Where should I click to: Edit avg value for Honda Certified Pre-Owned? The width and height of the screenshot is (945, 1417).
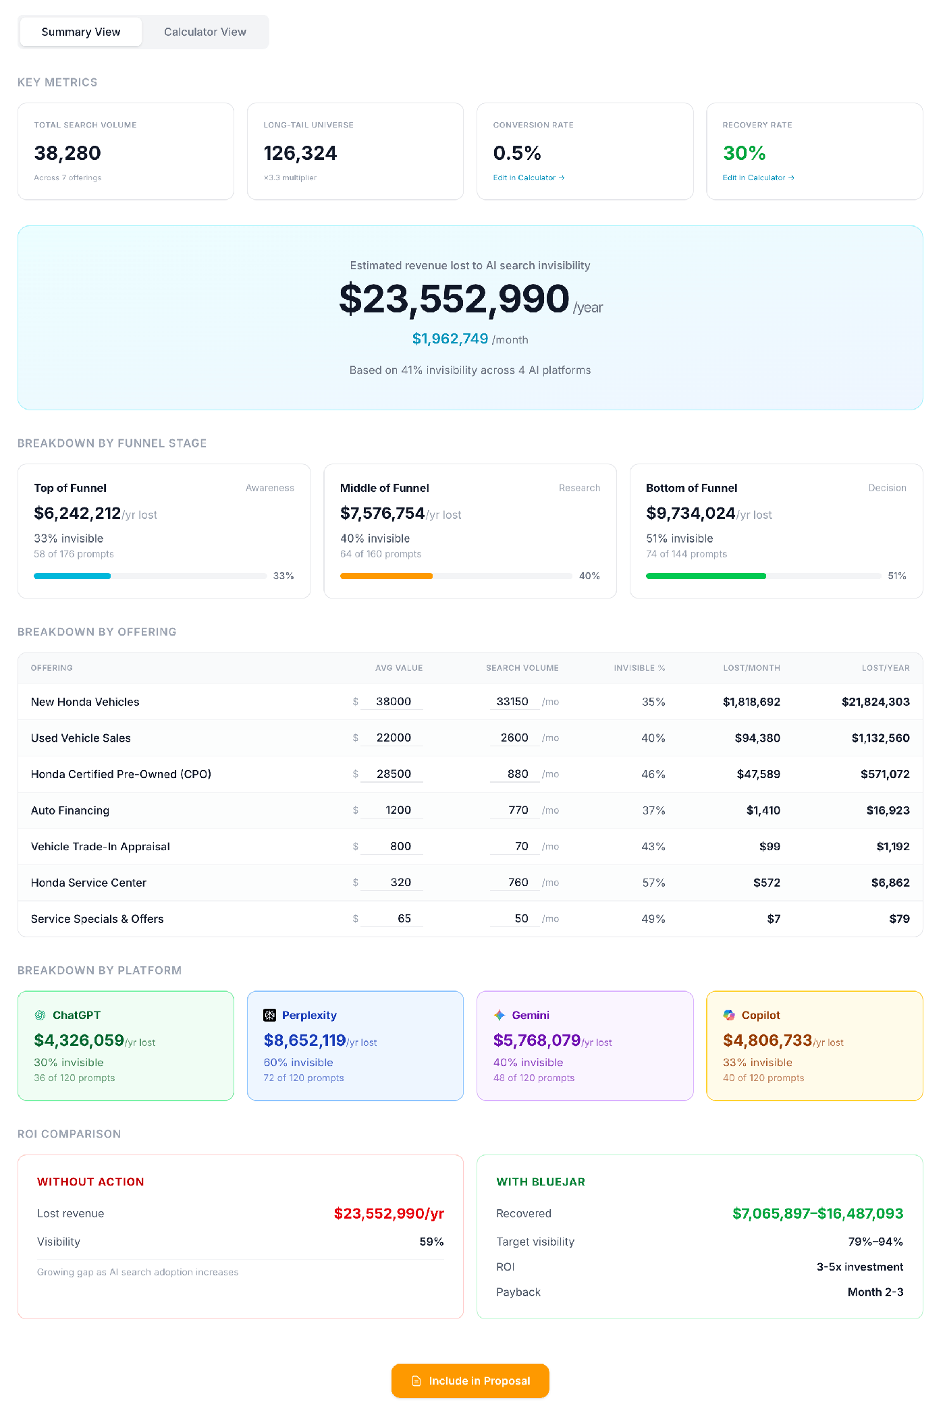(x=391, y=774)
